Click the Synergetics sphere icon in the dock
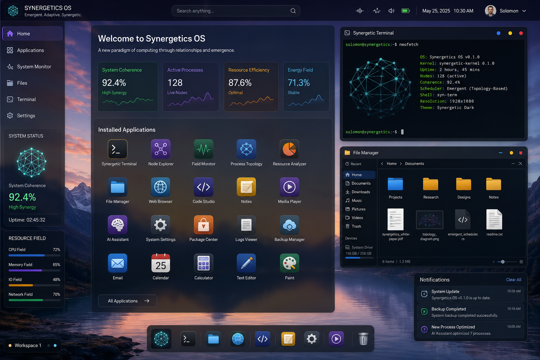Viewport: 540px width, 360px height. 161,339
